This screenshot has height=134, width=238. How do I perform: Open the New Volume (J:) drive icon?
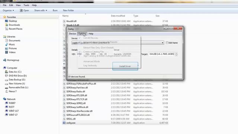pos(6,83)
